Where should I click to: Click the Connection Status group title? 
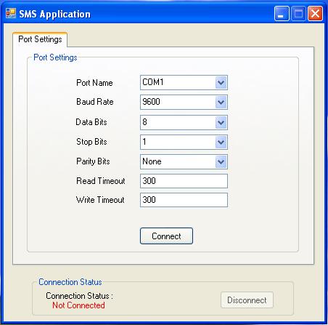coord(70,282)
